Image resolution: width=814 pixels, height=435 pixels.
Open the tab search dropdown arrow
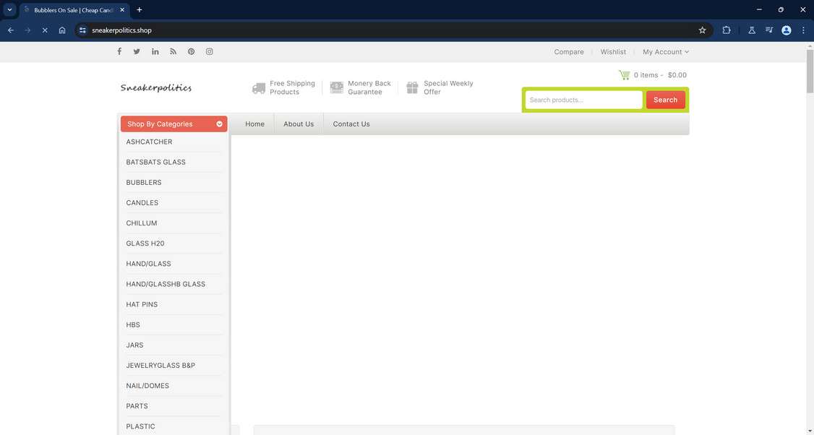tap(9, 10)
